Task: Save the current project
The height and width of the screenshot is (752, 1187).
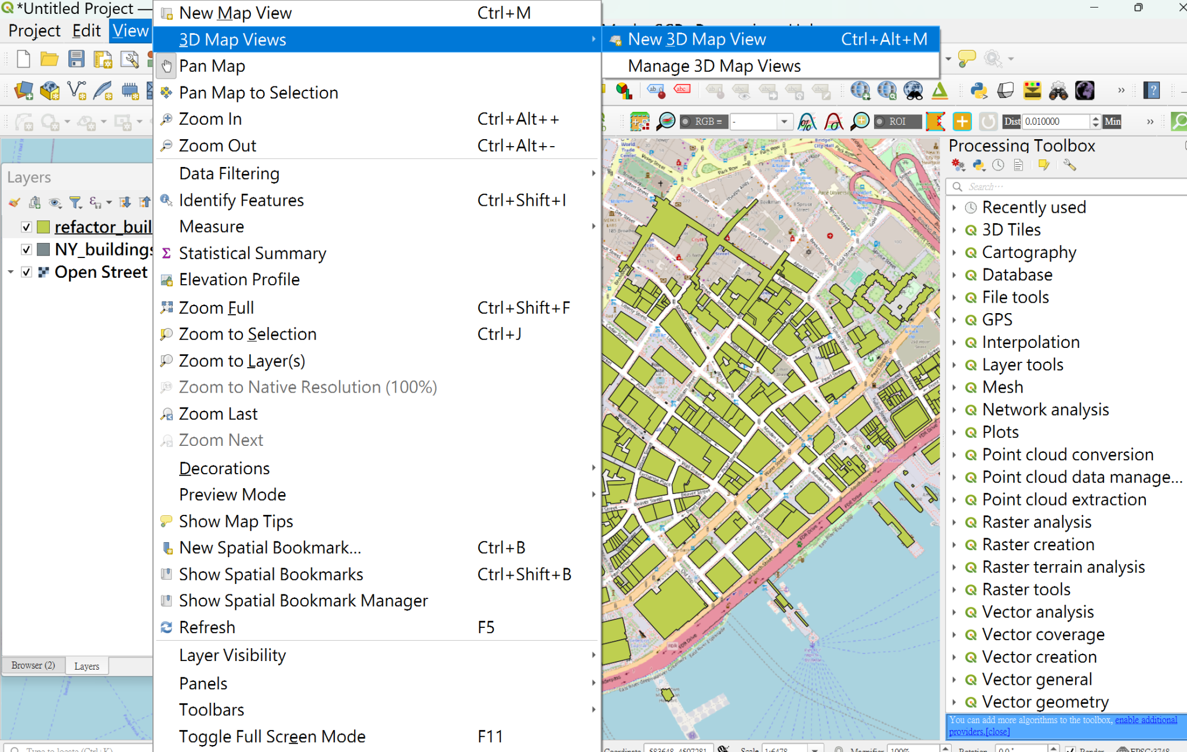Action: coord(77,59)
